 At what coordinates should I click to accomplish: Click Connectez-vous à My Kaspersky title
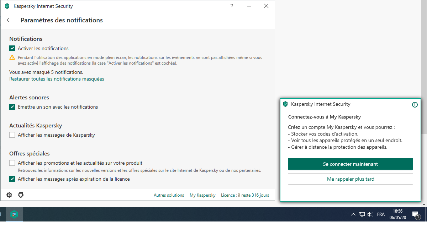coord(324,117)
